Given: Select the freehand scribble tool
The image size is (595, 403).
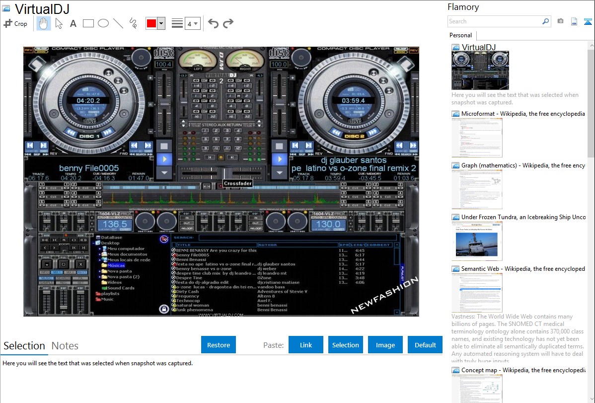Looking at the screenshot, I should pos(133,23).
